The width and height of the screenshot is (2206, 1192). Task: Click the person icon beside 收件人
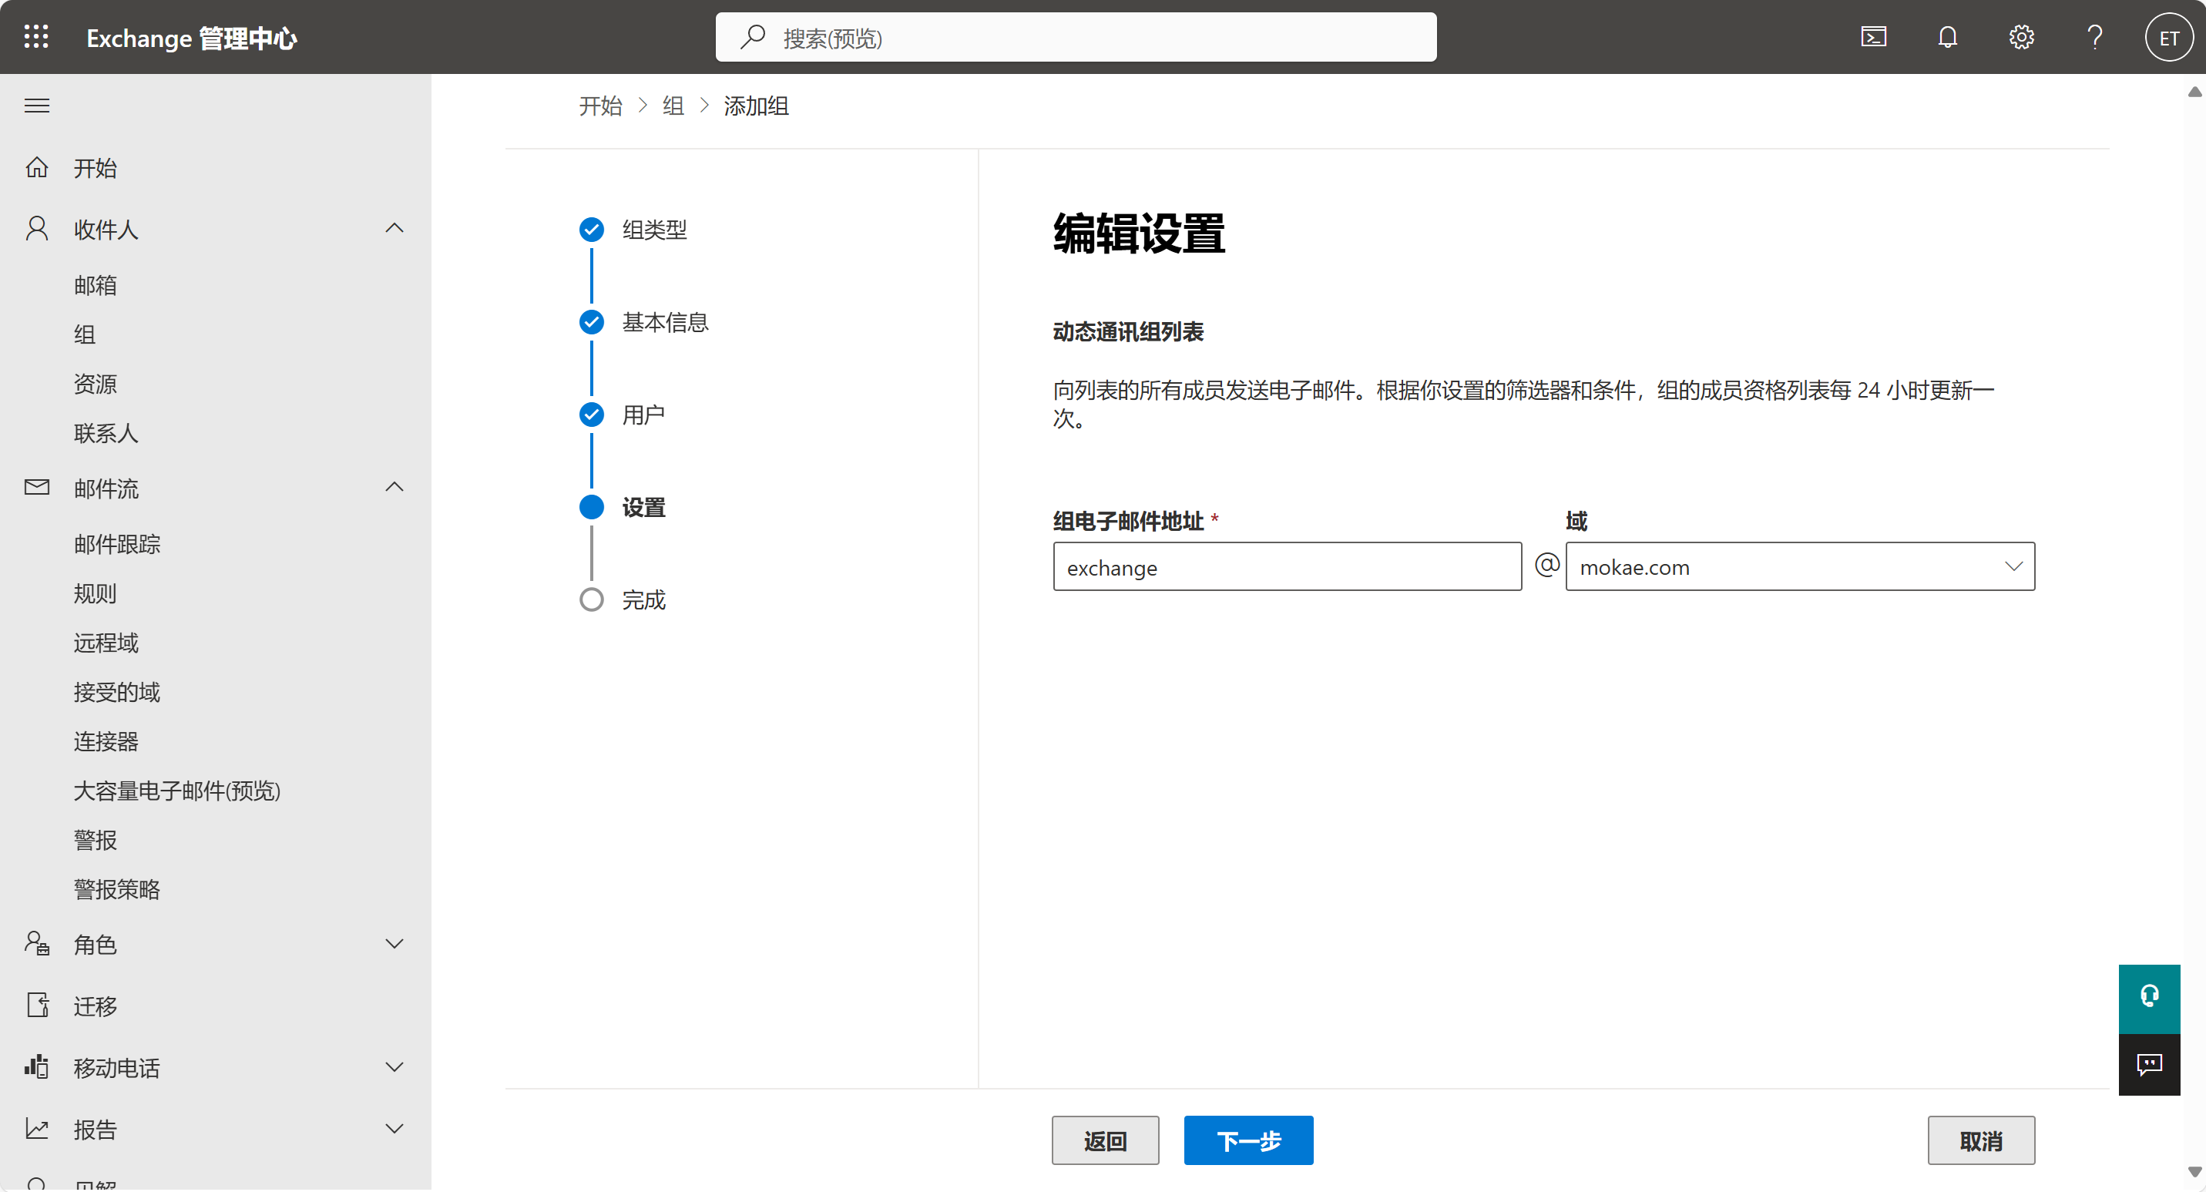pos(37,229)
